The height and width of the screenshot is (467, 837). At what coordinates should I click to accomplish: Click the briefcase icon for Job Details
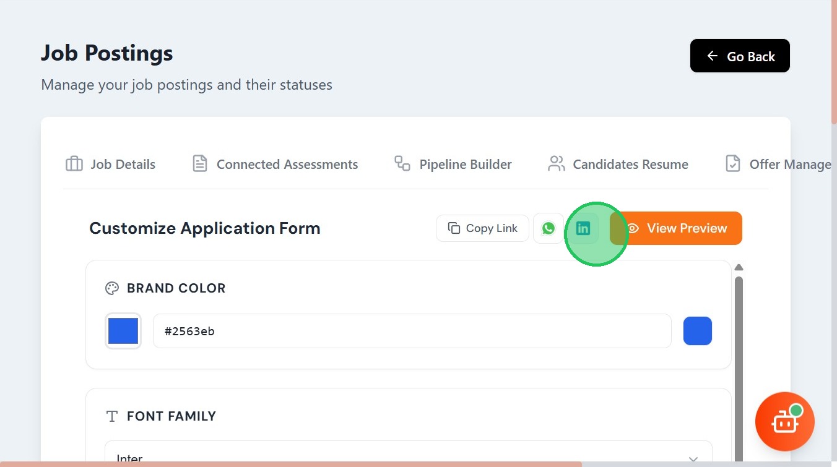pos(74,165)
